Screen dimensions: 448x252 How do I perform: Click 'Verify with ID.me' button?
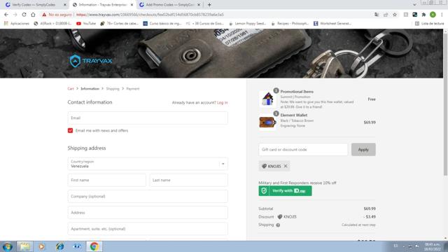285,191
